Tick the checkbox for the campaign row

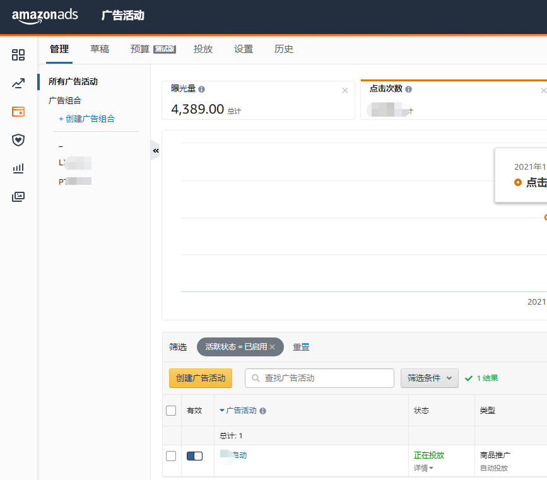coord(171,456)
